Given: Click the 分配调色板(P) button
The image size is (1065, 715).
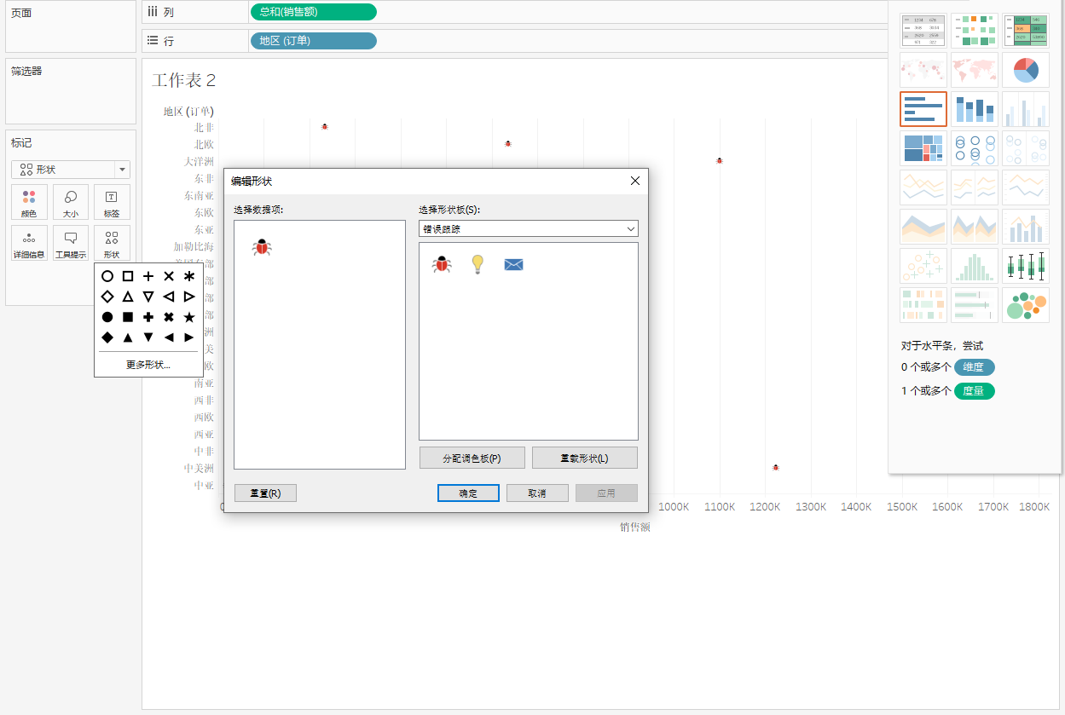Looking at the screenshot, I should pos(472,458).
